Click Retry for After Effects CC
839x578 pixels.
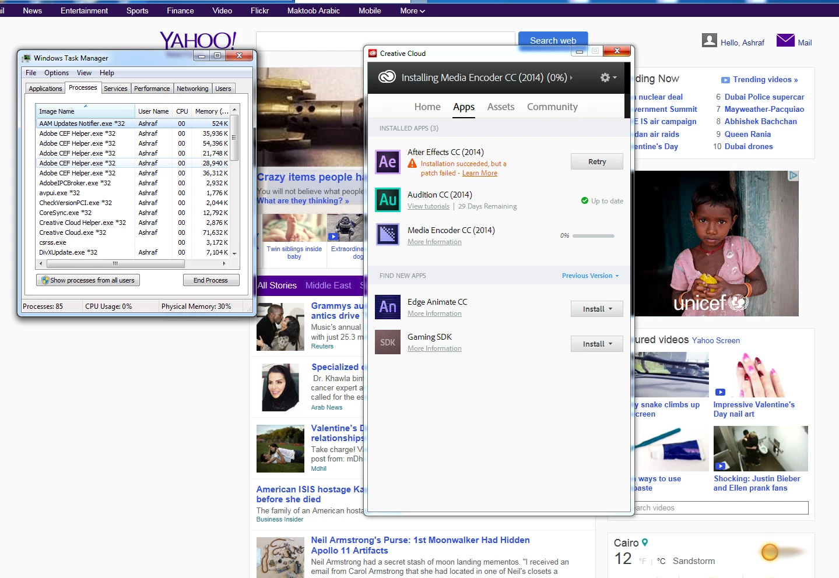[x=597, y=161]
